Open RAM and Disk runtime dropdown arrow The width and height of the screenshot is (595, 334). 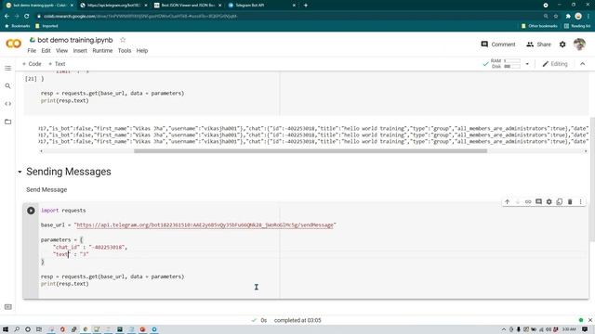tap(527, 64)
